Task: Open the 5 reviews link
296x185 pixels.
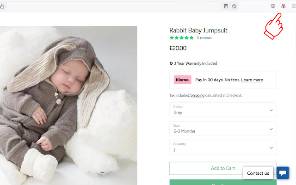Action: pyautogui.click(x=204, y=38)
